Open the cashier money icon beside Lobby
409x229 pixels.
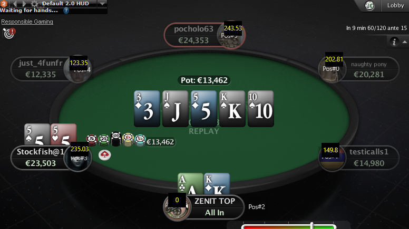pos(369,5)
